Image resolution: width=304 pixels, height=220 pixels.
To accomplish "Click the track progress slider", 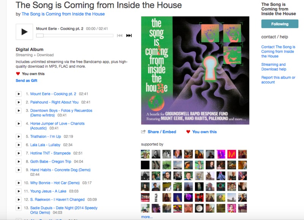I will tap(74, 36).
